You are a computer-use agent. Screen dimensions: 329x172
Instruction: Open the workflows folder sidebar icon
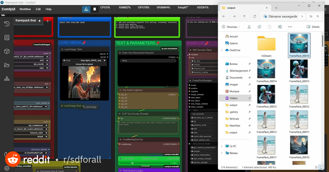click(7, 65)
